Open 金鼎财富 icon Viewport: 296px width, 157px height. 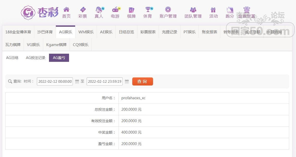[246, 9]
